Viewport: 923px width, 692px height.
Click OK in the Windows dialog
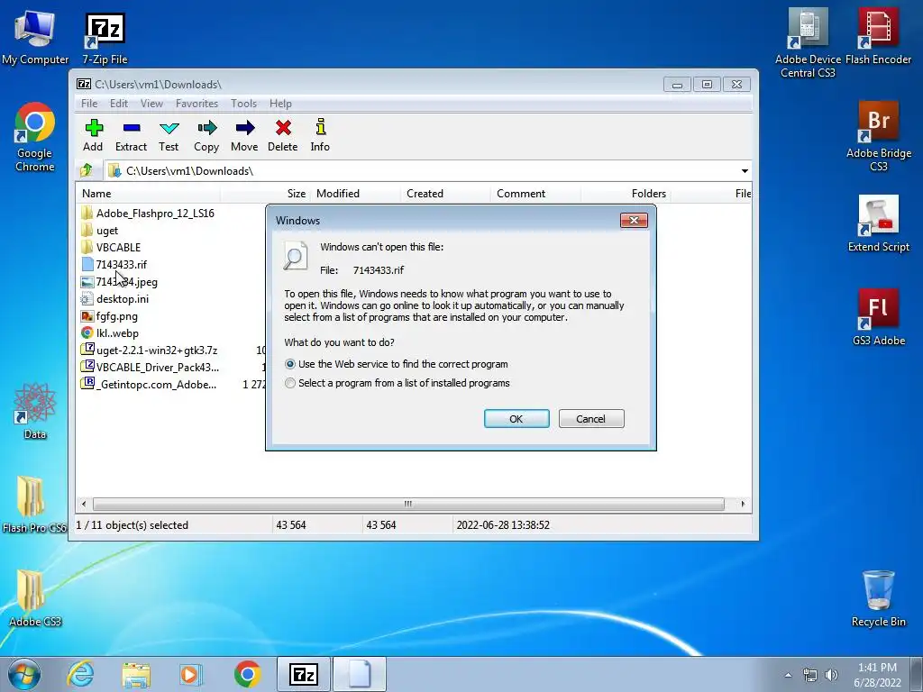[516, 419]
